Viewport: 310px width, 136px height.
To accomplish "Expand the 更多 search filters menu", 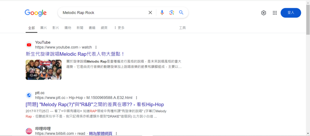I will click(119, 28).
